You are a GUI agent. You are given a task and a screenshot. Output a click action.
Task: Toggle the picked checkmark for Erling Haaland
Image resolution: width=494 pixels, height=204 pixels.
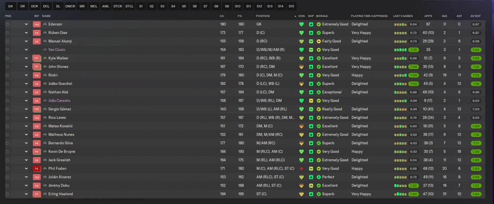click(x=7, y=194)
